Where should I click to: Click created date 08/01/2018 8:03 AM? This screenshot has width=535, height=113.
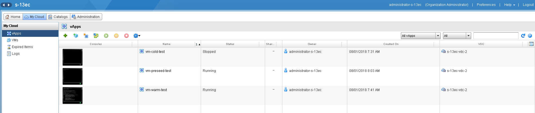coord(364,71)
